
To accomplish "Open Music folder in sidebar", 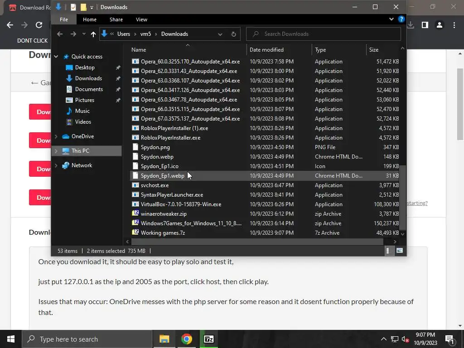I will 82,111.
